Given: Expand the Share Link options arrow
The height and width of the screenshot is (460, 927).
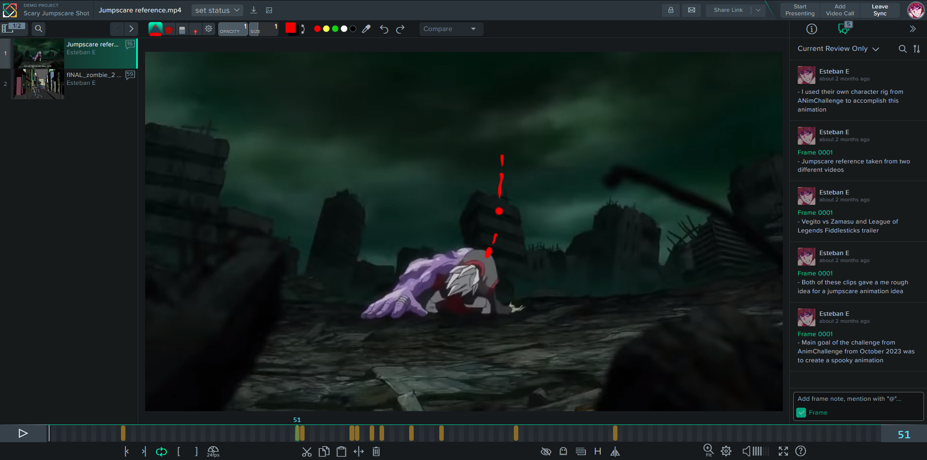Looking at the screenshot, I should pyautogui.click(x=758, y=10).
